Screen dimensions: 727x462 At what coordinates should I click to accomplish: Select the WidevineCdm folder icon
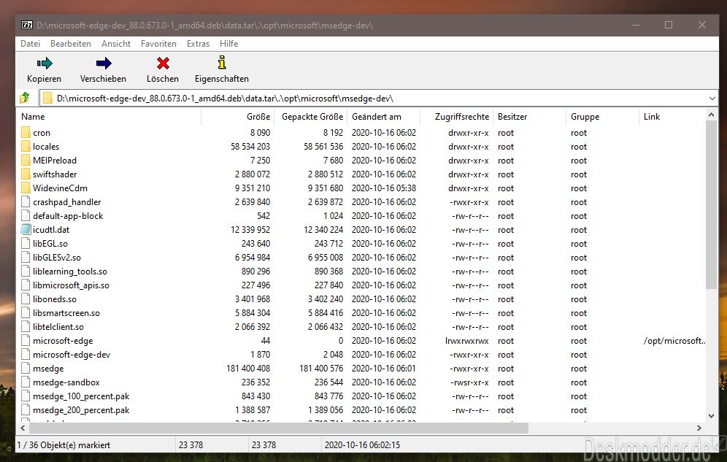pos(26,188)
